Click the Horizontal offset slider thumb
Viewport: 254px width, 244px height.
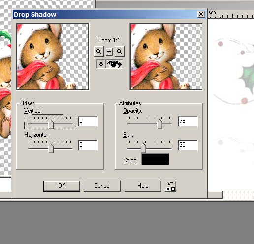tap(51, 149)
